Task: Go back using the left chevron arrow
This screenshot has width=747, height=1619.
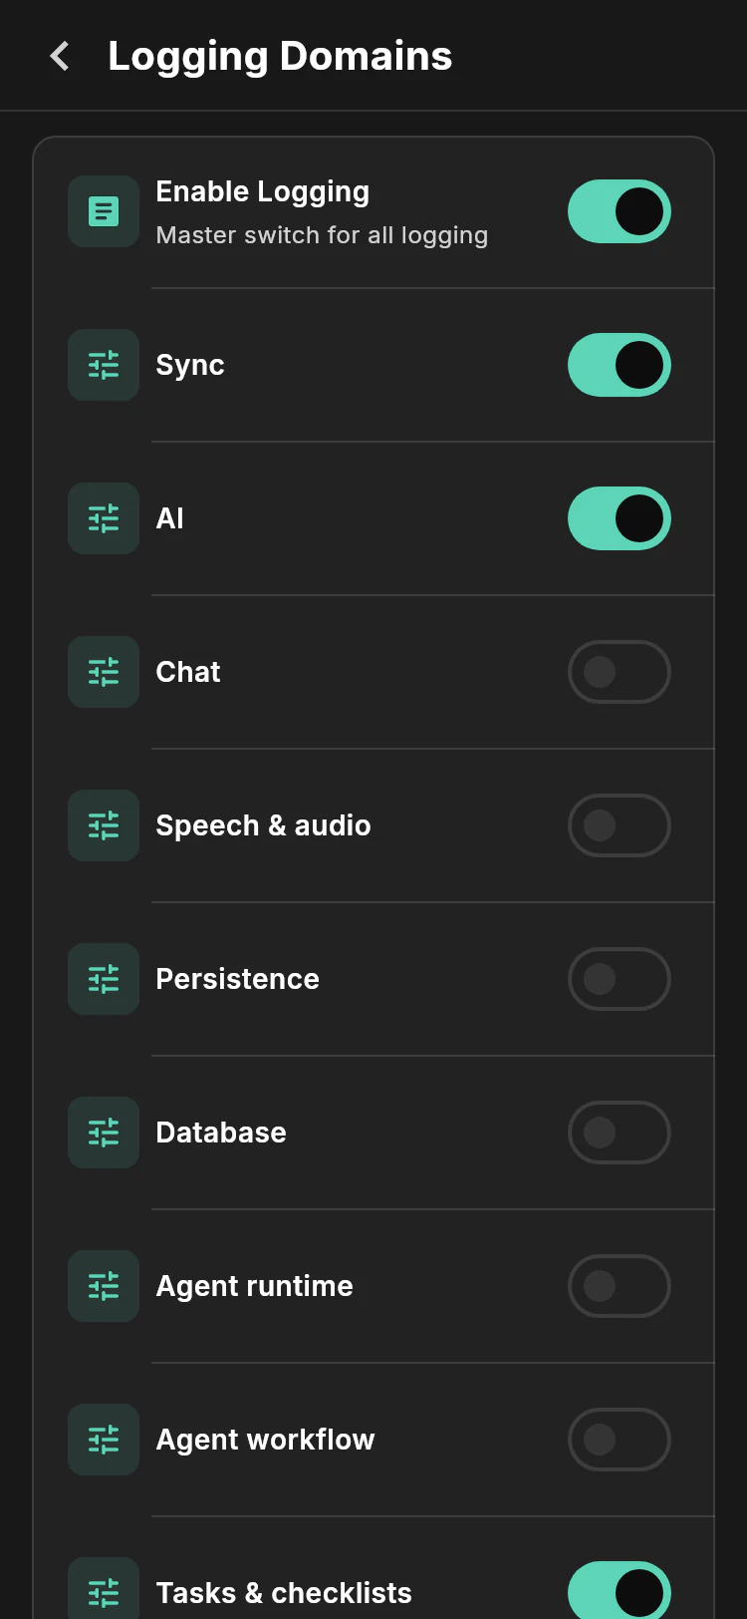Action: [61, 56]
